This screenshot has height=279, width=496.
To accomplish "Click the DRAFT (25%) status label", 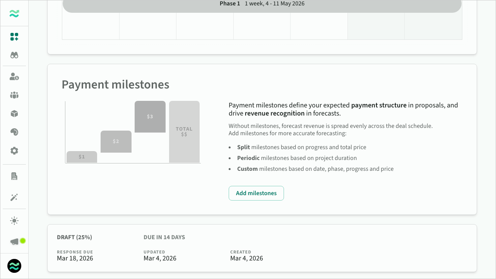I will [x=74, y=237].
